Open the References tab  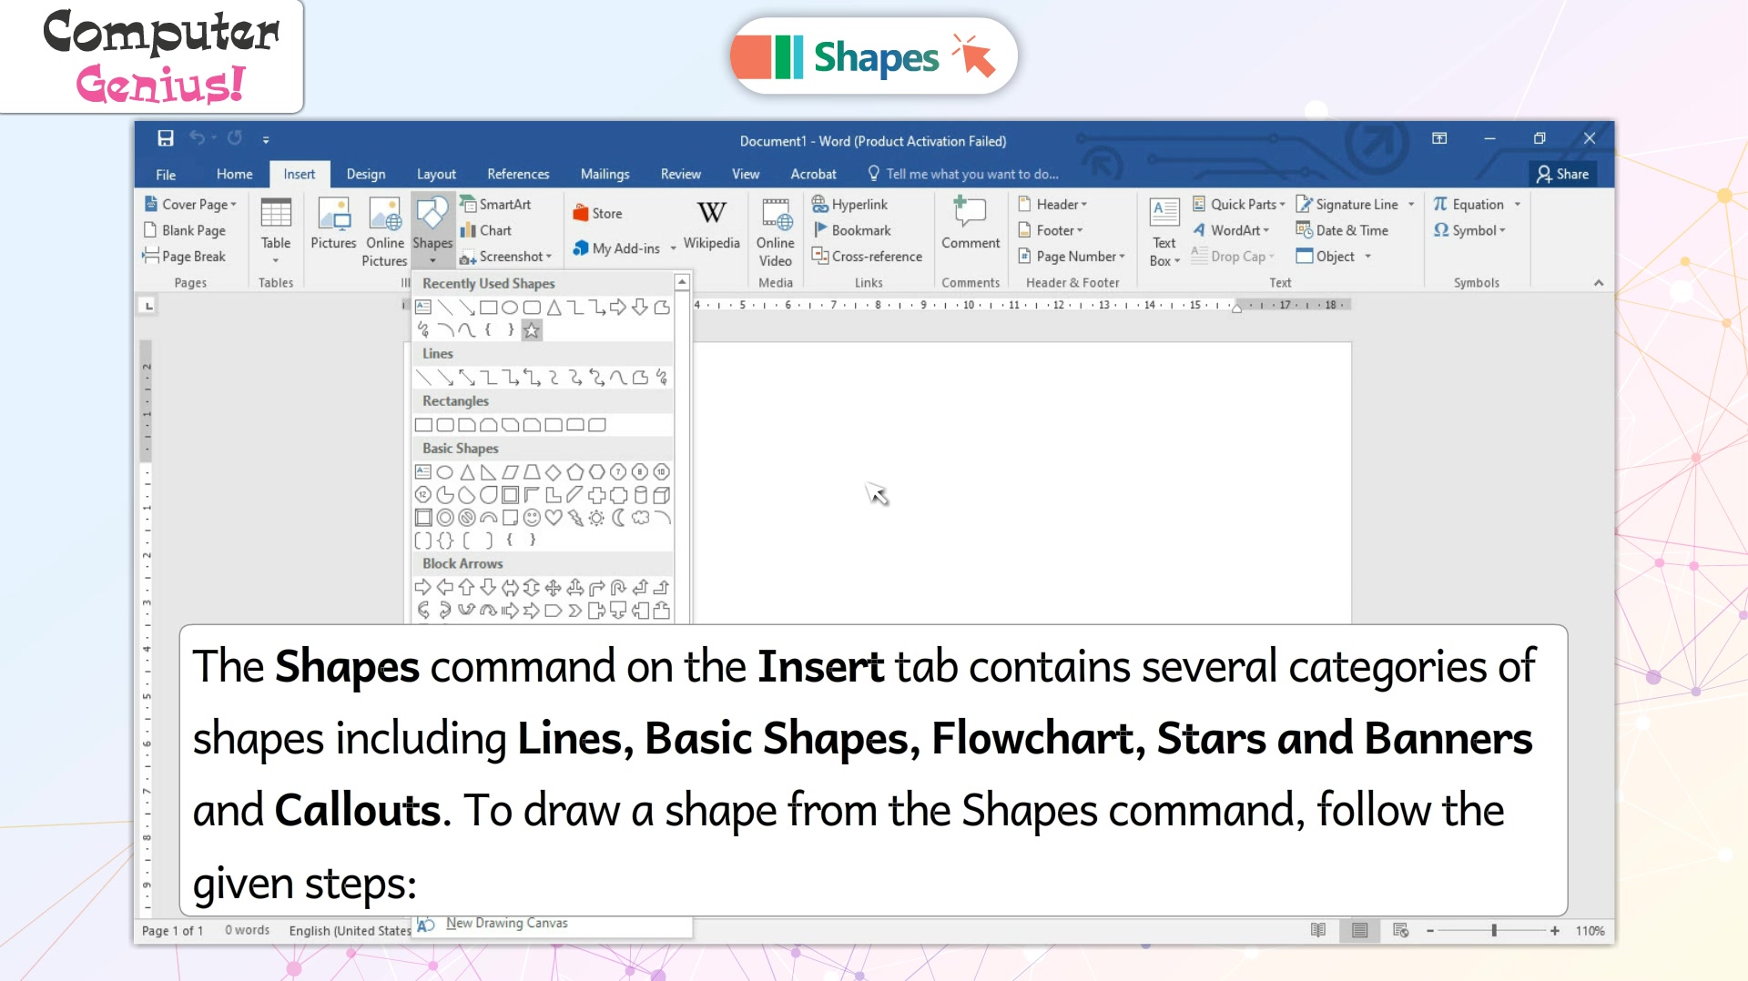point(518,174)
